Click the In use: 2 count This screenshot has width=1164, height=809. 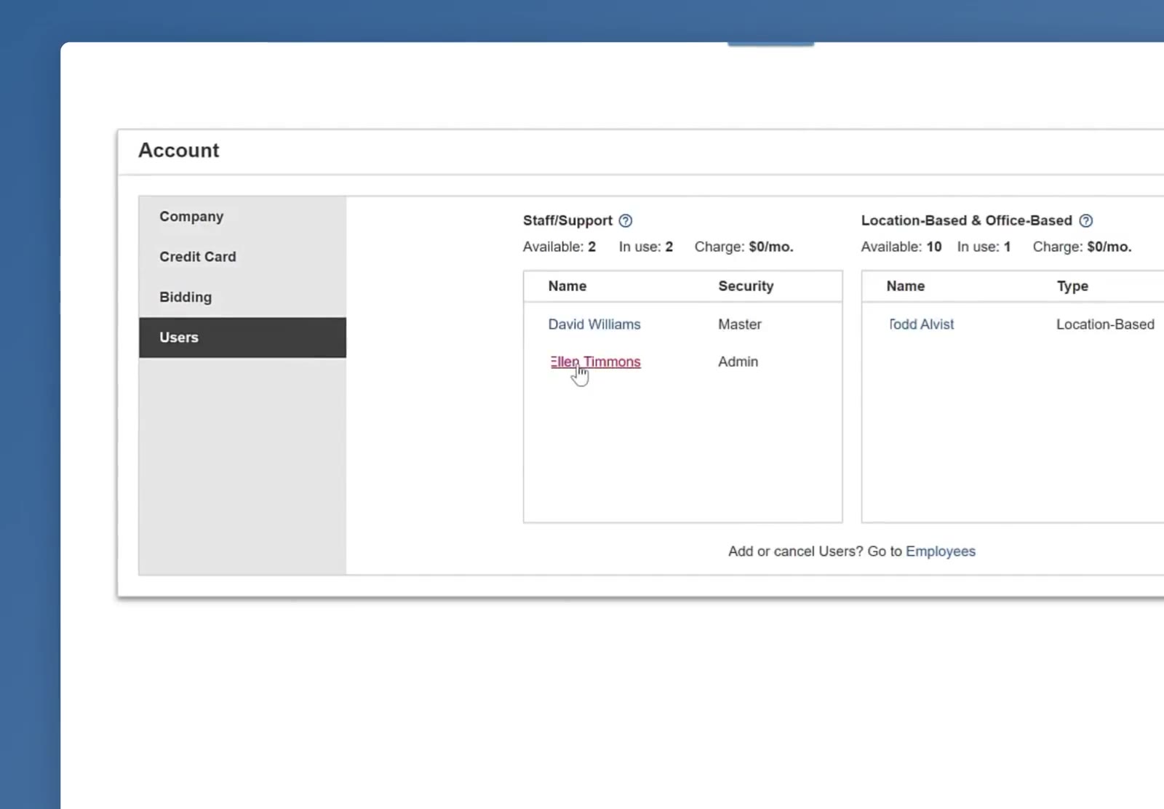646,247
